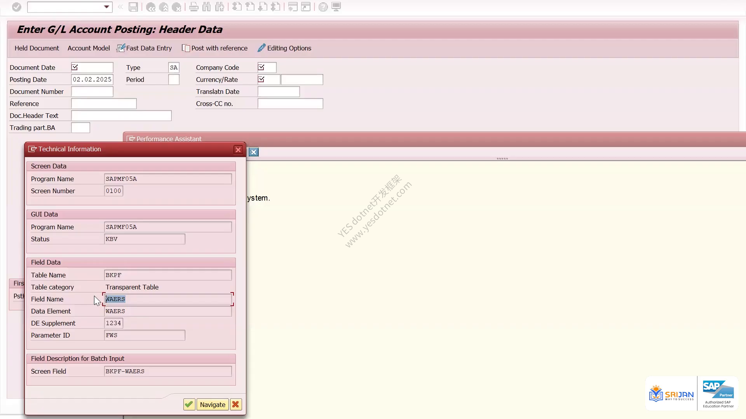Click the Save diskette icon
The width and height of the screenshot is (746, 419).
click(133, 7)
